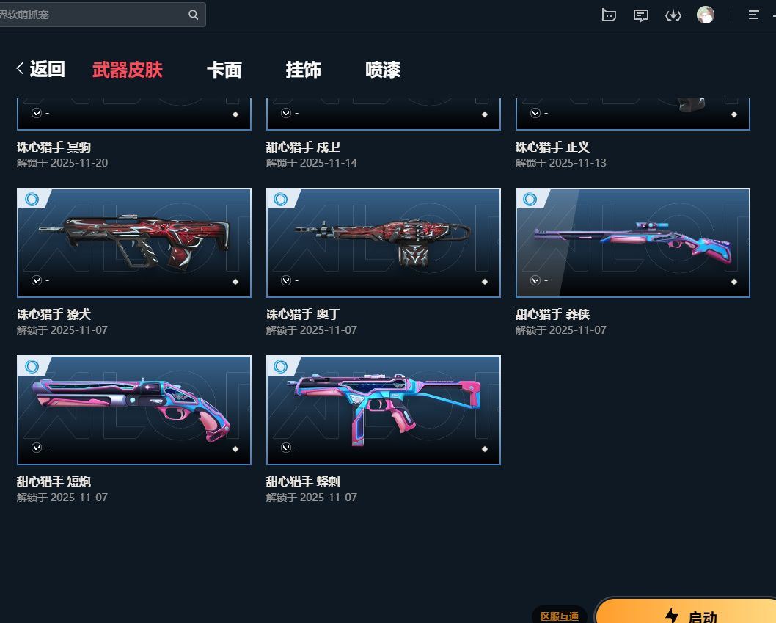The height and width of the screenshot is (623, 776).
Task: Click diamond rarity marker on 甜心猎手 莽侠 card
Action: [x=734, y=281]
